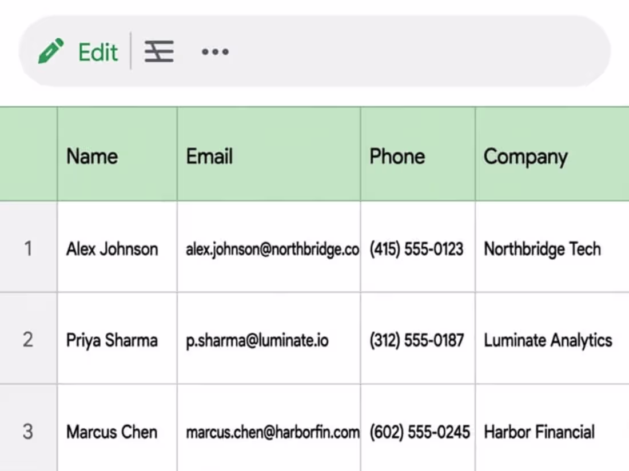Click the Luminate Analytics company cell
The height and width of the screenshot is (471, 629).
[552, 339]
